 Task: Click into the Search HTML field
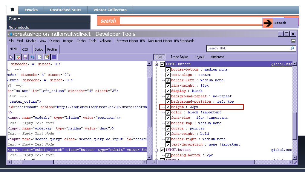(x=247, y=48)
